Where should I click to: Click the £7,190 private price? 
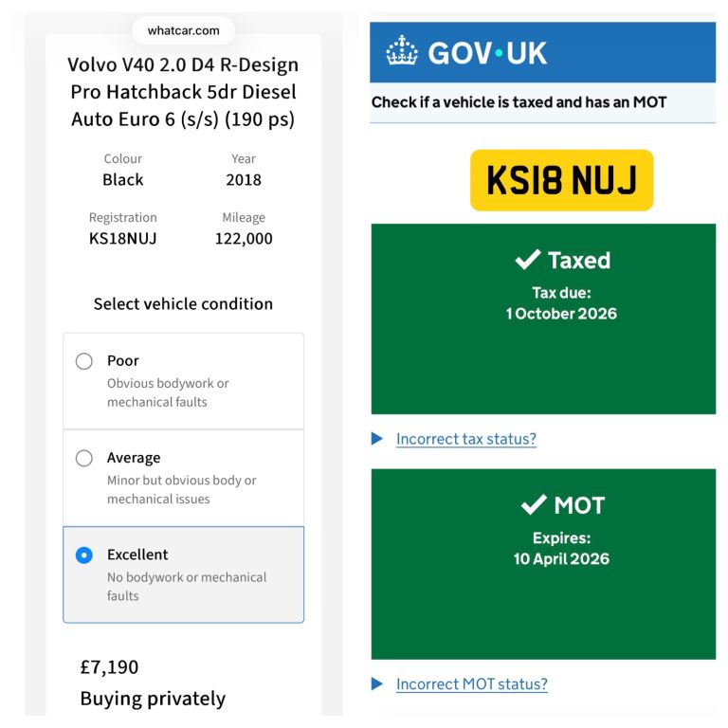110,666
